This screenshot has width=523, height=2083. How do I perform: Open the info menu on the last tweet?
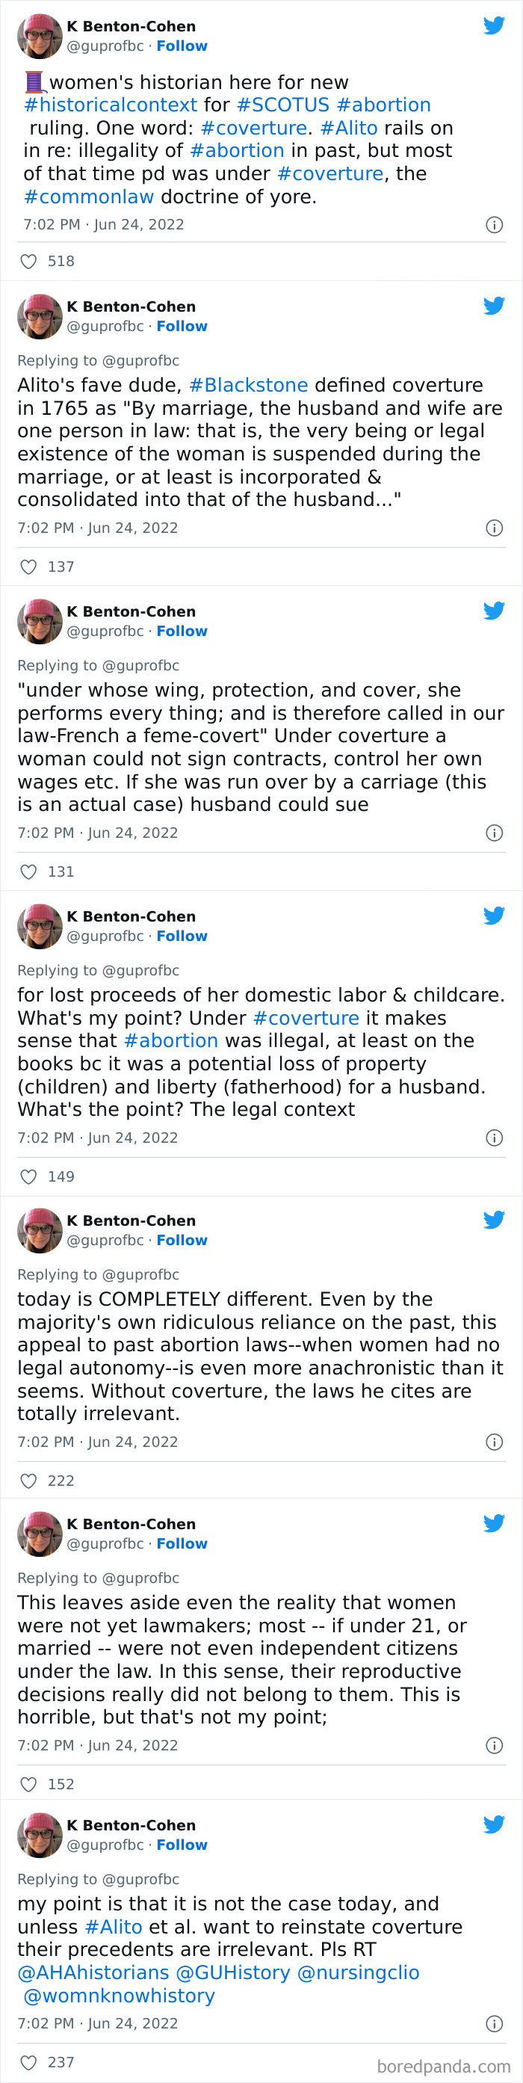point(494,2024)
